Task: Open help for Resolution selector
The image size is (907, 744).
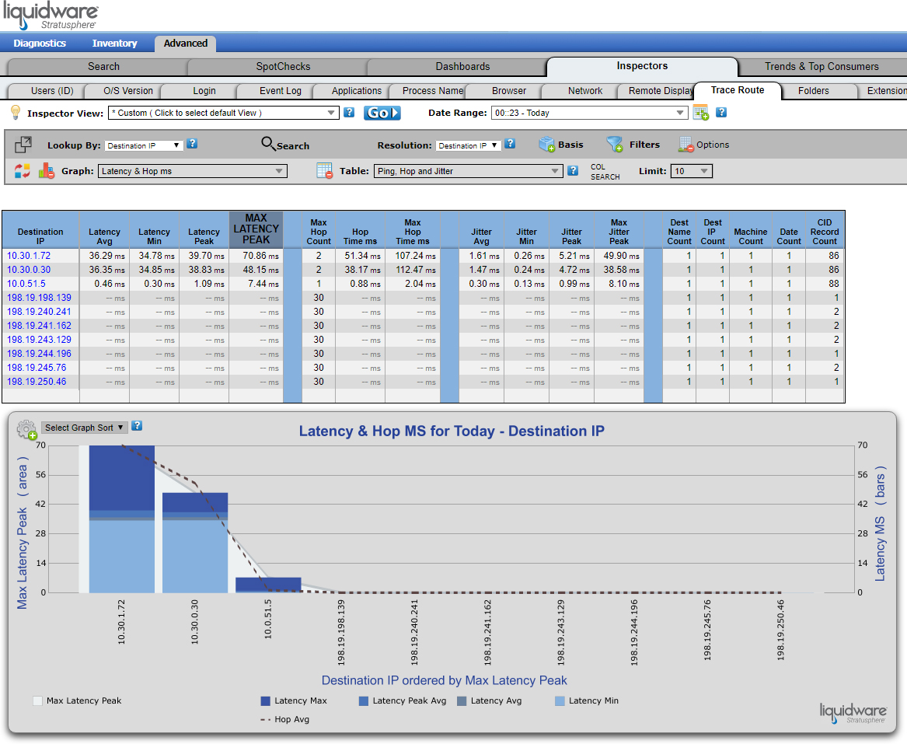Action: coord(510,144)
